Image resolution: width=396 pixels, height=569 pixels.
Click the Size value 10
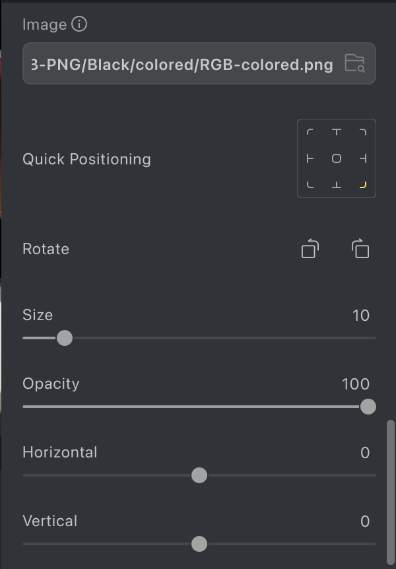click(360, 316)
